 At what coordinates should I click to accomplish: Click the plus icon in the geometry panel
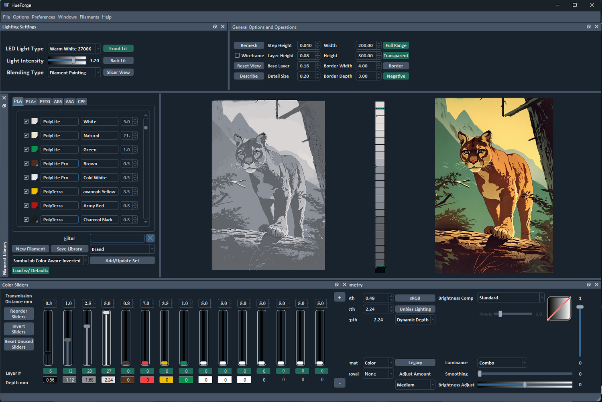tap(340, 297)
